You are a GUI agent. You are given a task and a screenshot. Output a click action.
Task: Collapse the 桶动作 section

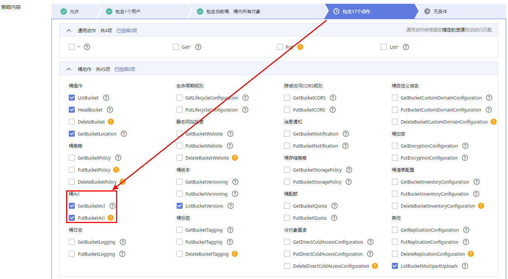click(x=69, y=69)
